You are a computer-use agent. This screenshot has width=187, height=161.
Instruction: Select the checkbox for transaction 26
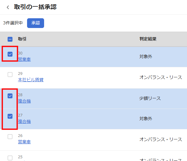coord(10,137)
